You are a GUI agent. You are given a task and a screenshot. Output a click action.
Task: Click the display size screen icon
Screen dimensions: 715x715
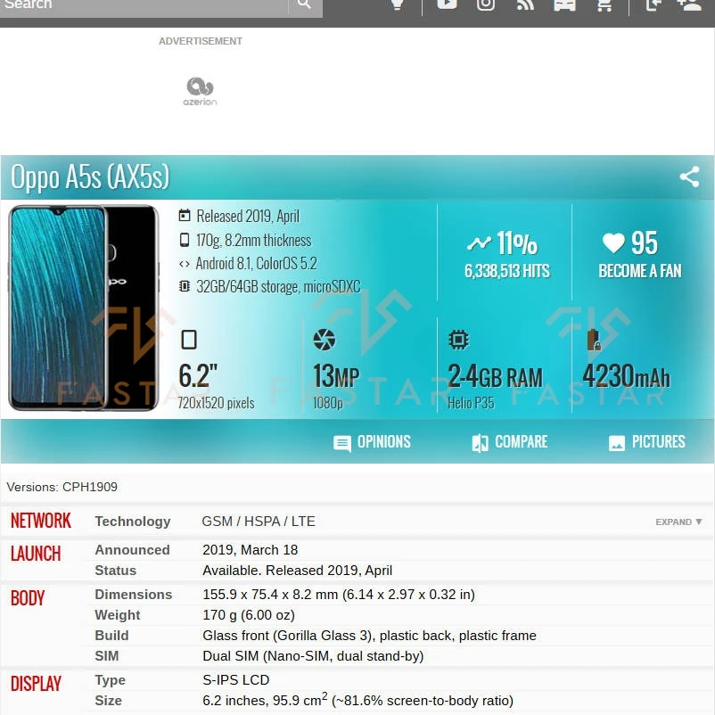pos(189,340)
